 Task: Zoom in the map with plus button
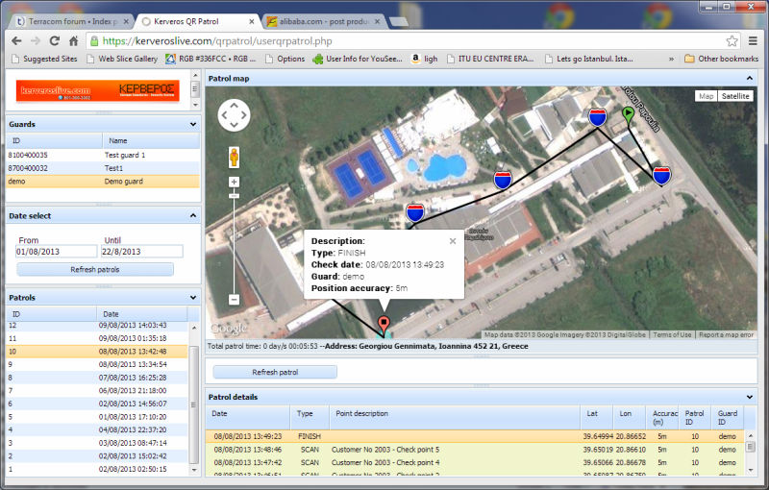pyautogui.click(x=234, y=183)
